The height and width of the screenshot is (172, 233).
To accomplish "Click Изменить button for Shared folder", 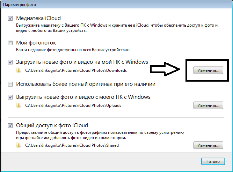I will [208, 145].
